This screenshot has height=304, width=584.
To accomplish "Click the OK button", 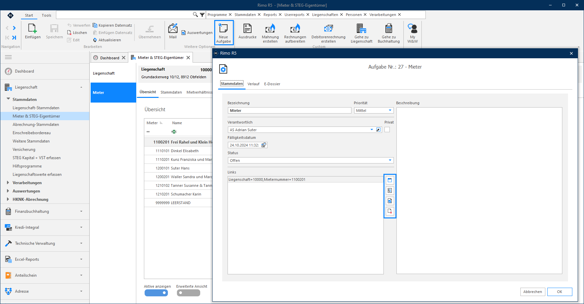I will (x=560, y=292).
